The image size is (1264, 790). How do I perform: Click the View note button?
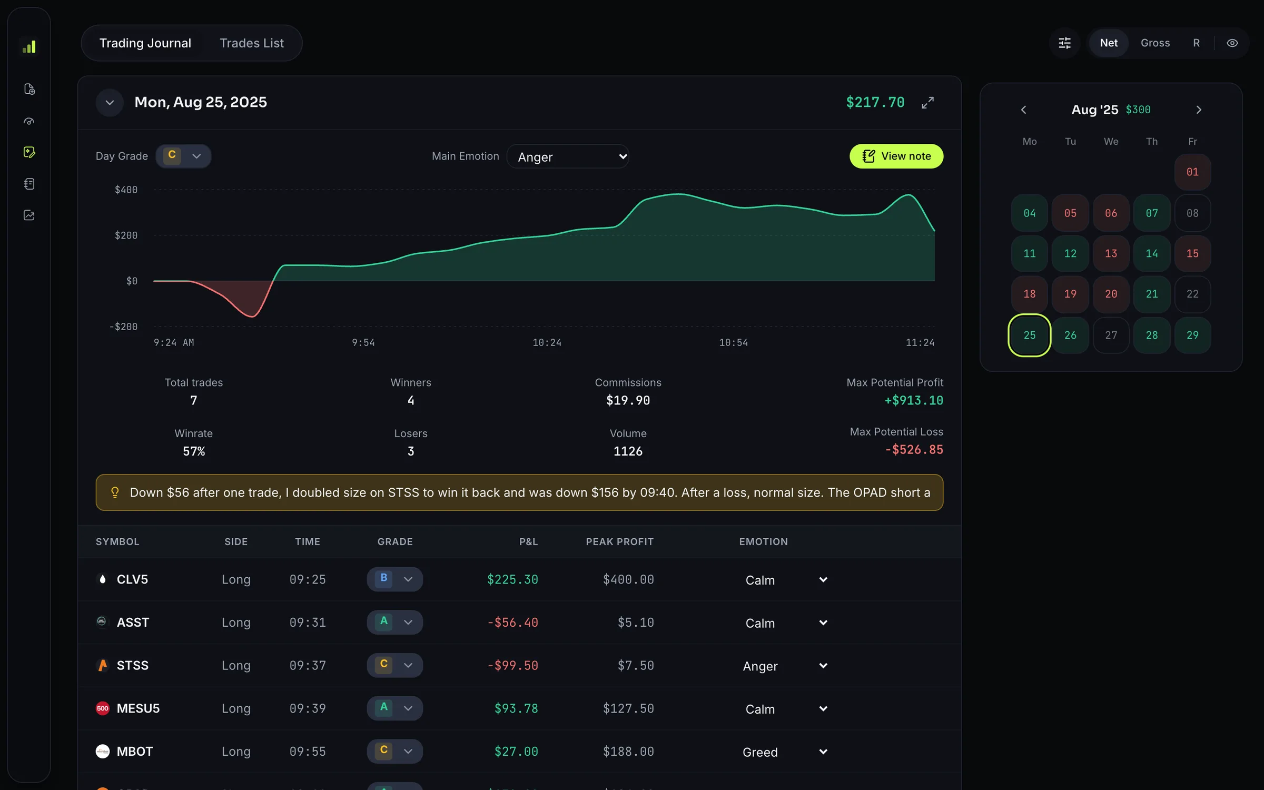click(896, 156)
